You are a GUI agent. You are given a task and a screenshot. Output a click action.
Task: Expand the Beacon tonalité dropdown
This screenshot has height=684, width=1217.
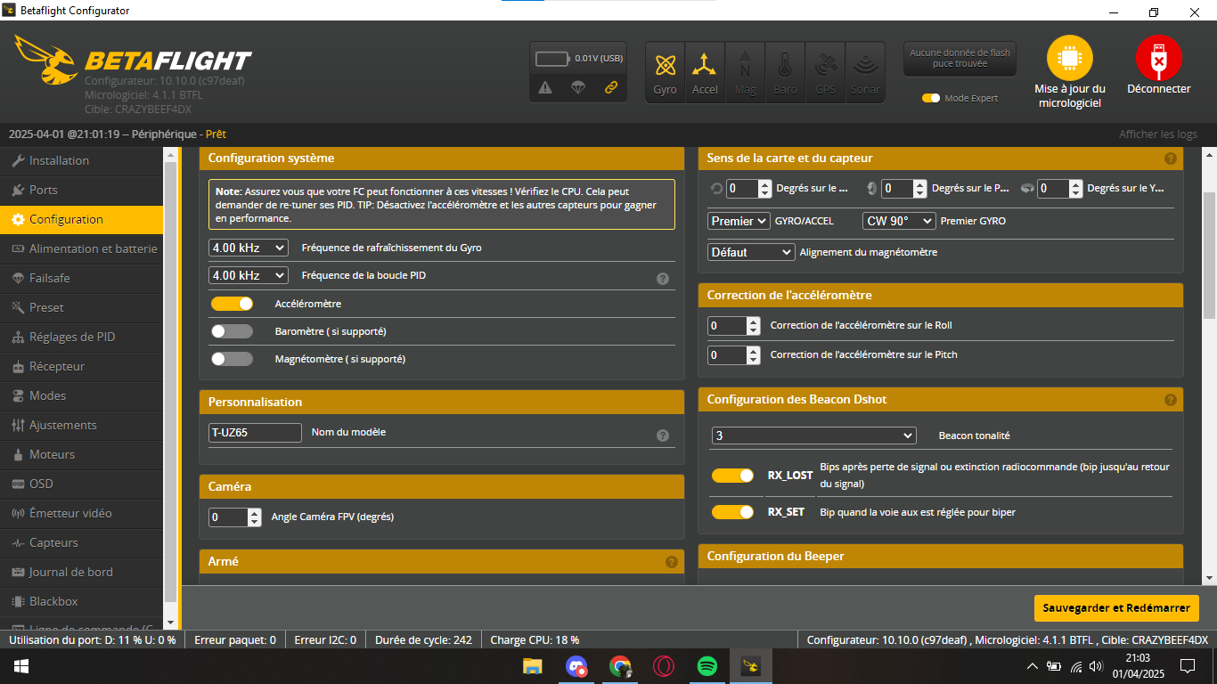[813, 436]
